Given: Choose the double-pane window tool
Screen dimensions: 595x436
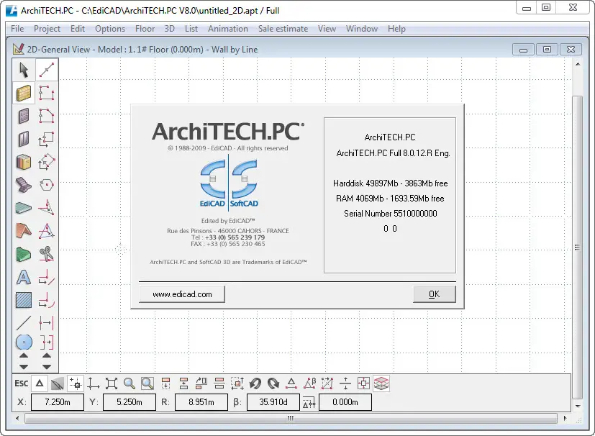Looking at the screenshot, I should (x=24, y=139).
